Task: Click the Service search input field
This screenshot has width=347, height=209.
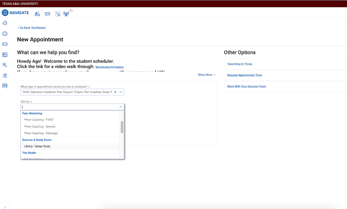Action: (70, 107)
